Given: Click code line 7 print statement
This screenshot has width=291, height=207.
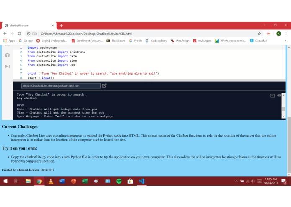Looking at the screenshot, I should point(93,73).
